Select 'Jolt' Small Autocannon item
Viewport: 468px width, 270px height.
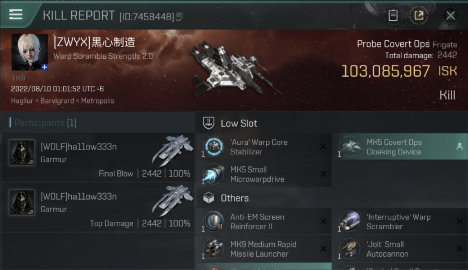tap(400, 249)
